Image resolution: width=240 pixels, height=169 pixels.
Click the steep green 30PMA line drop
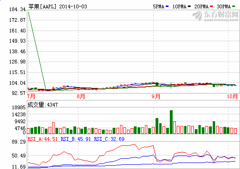37,51
